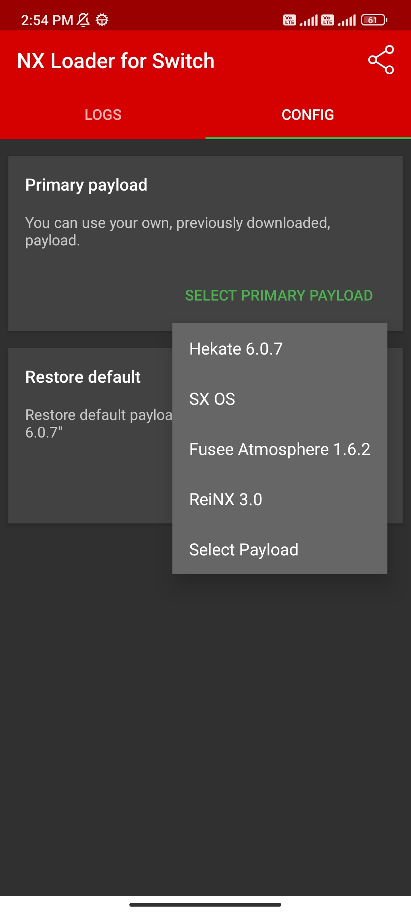Tap the Primary payload card heading
Viewport: 411px width, 913px height.
click(86, 185)
